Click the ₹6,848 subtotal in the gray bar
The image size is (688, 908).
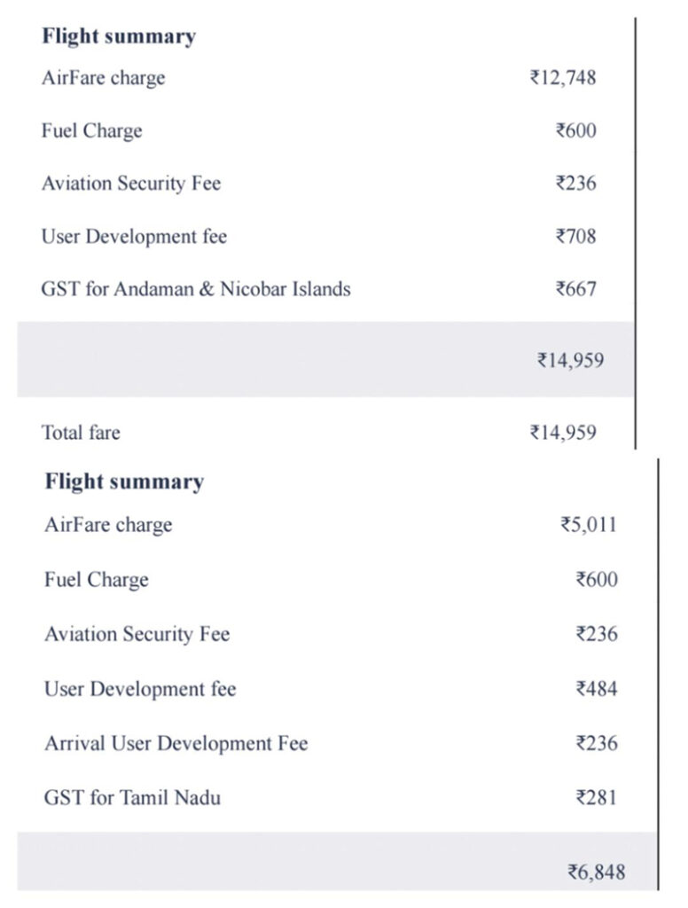point(596,872)
